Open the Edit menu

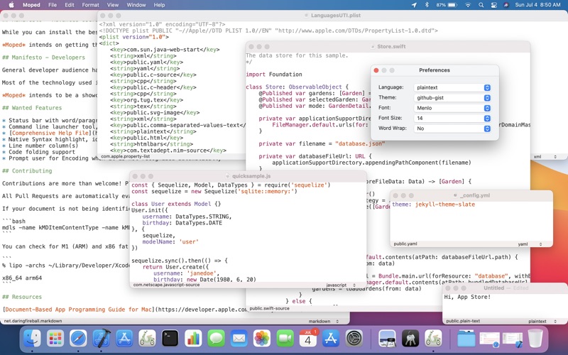tap(69, 5)
